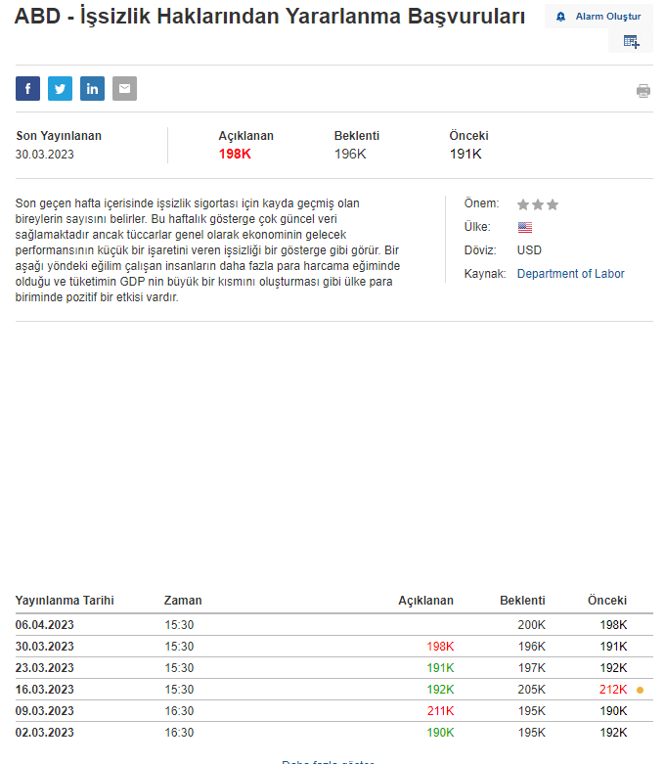Click the page title heading
Viewport: 665px width, 764px height.
click(270, 17)
